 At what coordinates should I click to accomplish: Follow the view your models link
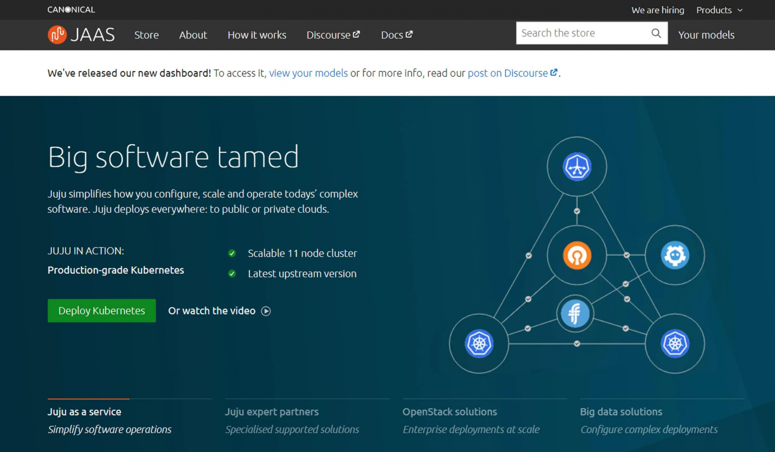308,73
